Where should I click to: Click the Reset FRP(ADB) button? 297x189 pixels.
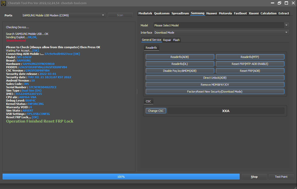point(250,71)
